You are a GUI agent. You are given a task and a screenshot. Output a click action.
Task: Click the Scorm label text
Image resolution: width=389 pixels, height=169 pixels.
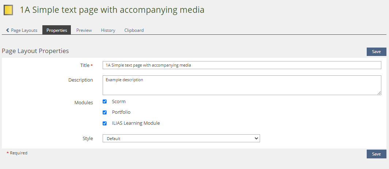click(119, 101)
